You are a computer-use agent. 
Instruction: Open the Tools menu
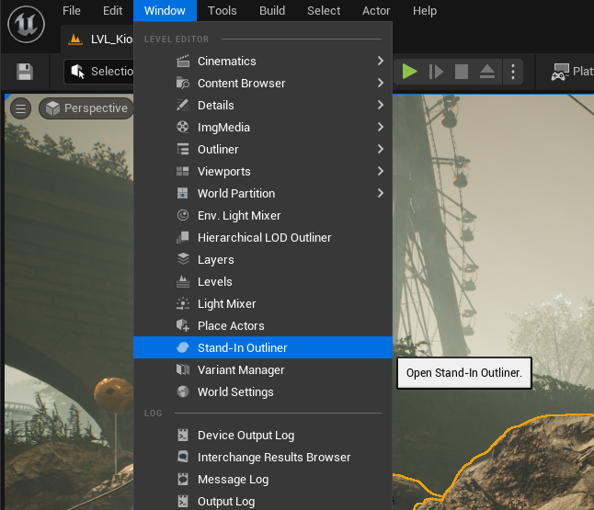tap(222, 11)
